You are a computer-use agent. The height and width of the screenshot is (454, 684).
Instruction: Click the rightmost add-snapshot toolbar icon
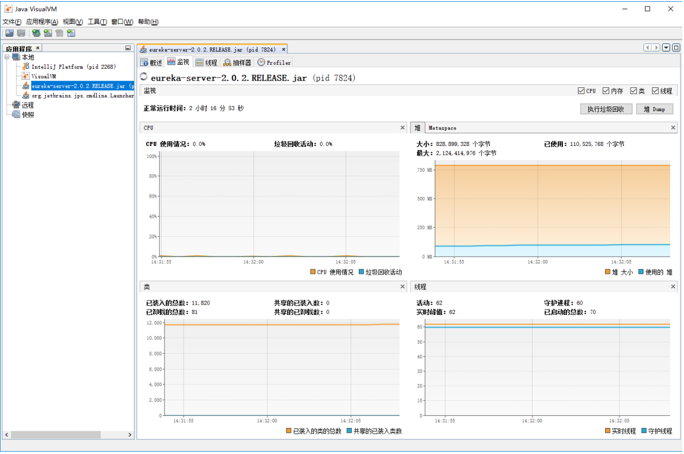(x=71, y=33)
